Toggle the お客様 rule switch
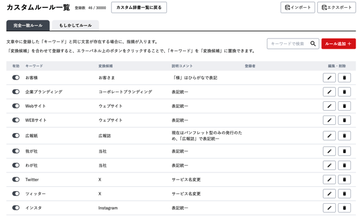The height and width of the screenshot is (217, 363). coord(16,78)
